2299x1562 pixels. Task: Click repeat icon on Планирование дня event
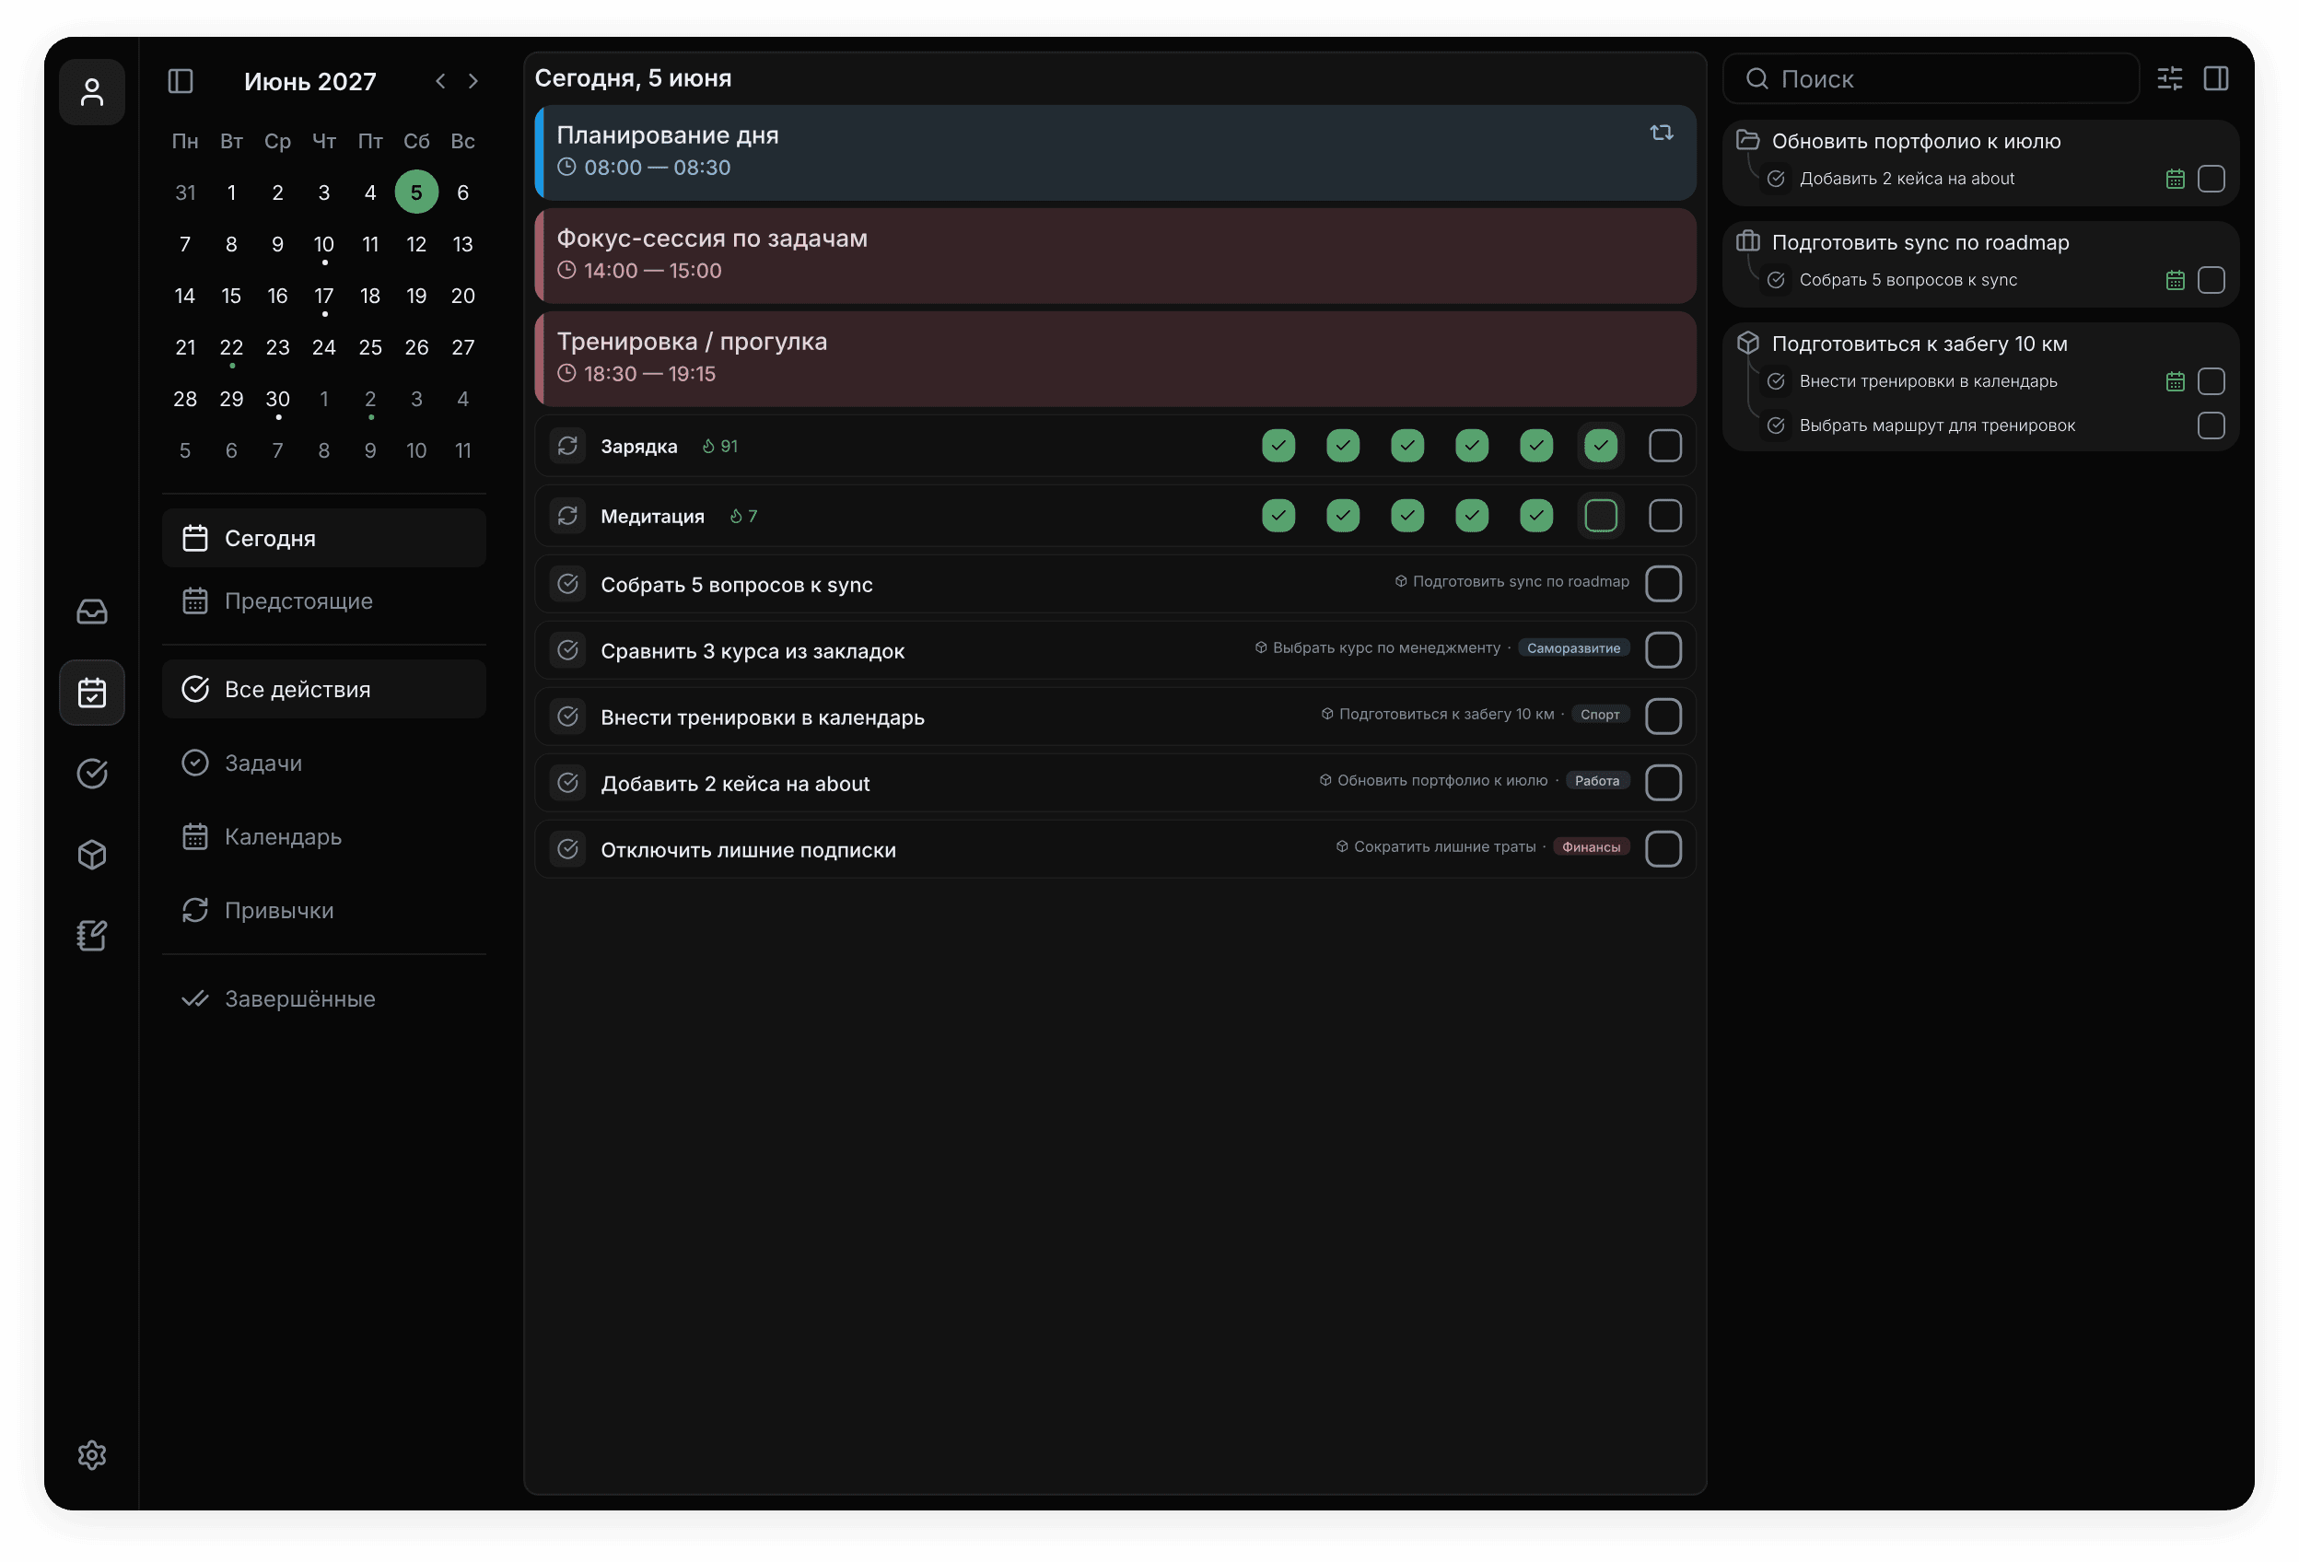(x=1661, y=133)
